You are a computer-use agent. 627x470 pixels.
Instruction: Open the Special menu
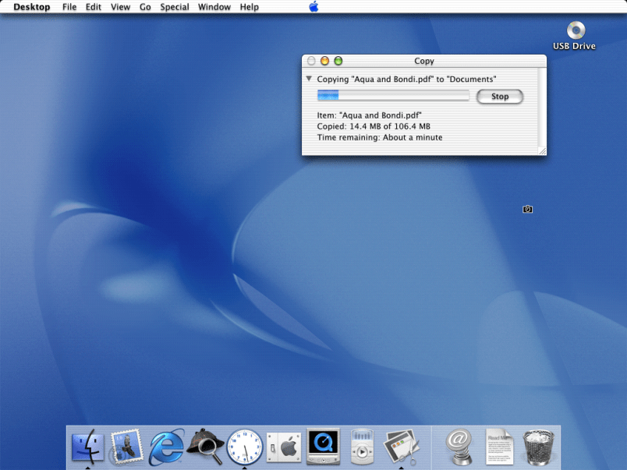tap(175, 7)
